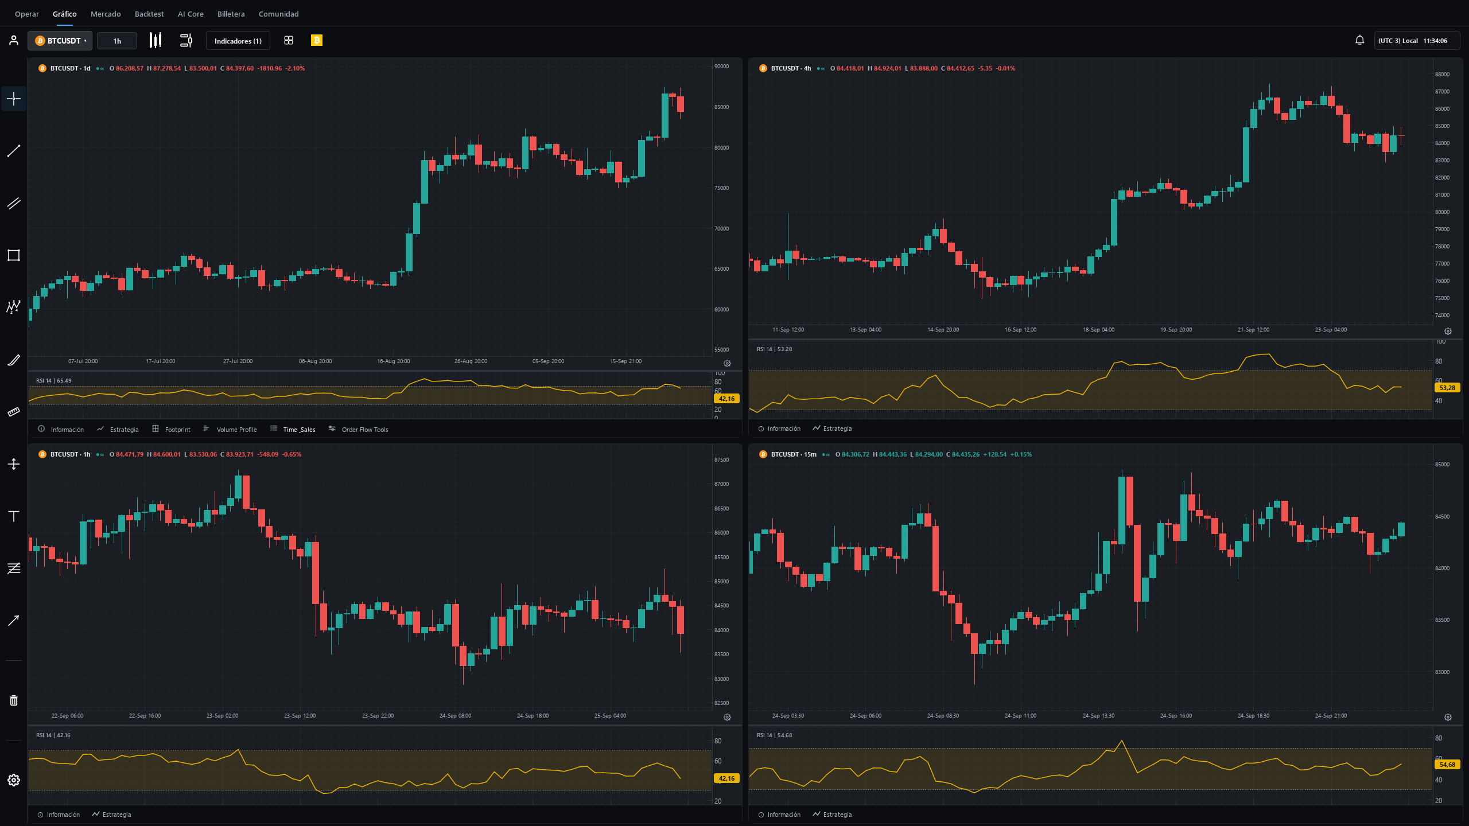1469x826 pixels.
Task: Select the brush drawing tool
Action: (14, 360)
